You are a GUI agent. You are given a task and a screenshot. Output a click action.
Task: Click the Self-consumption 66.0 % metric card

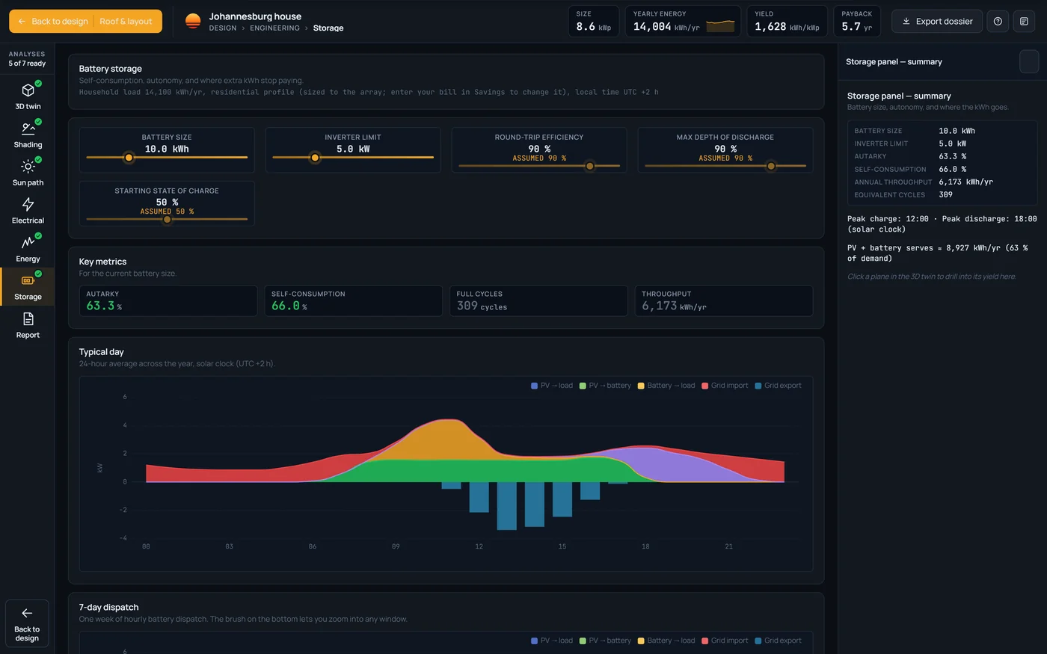tap(353, 300)
